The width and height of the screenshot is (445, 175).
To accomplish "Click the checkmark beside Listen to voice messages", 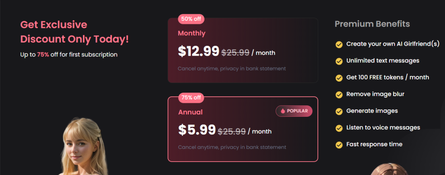I will click(x=339, y=128).
